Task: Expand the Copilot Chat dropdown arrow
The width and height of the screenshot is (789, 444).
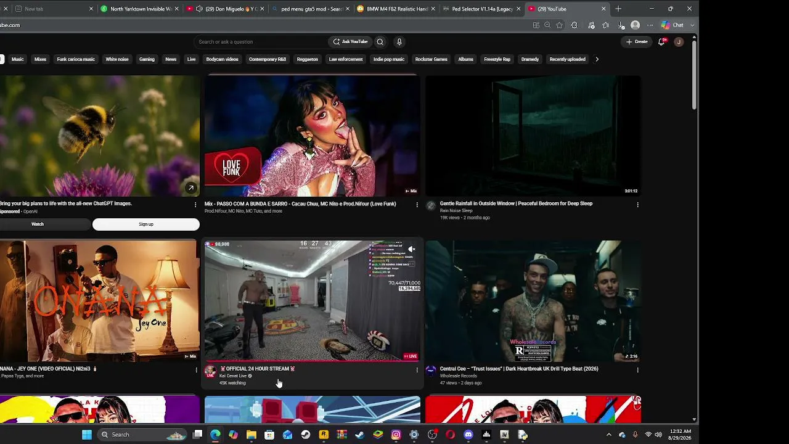Action: point(692,25)
